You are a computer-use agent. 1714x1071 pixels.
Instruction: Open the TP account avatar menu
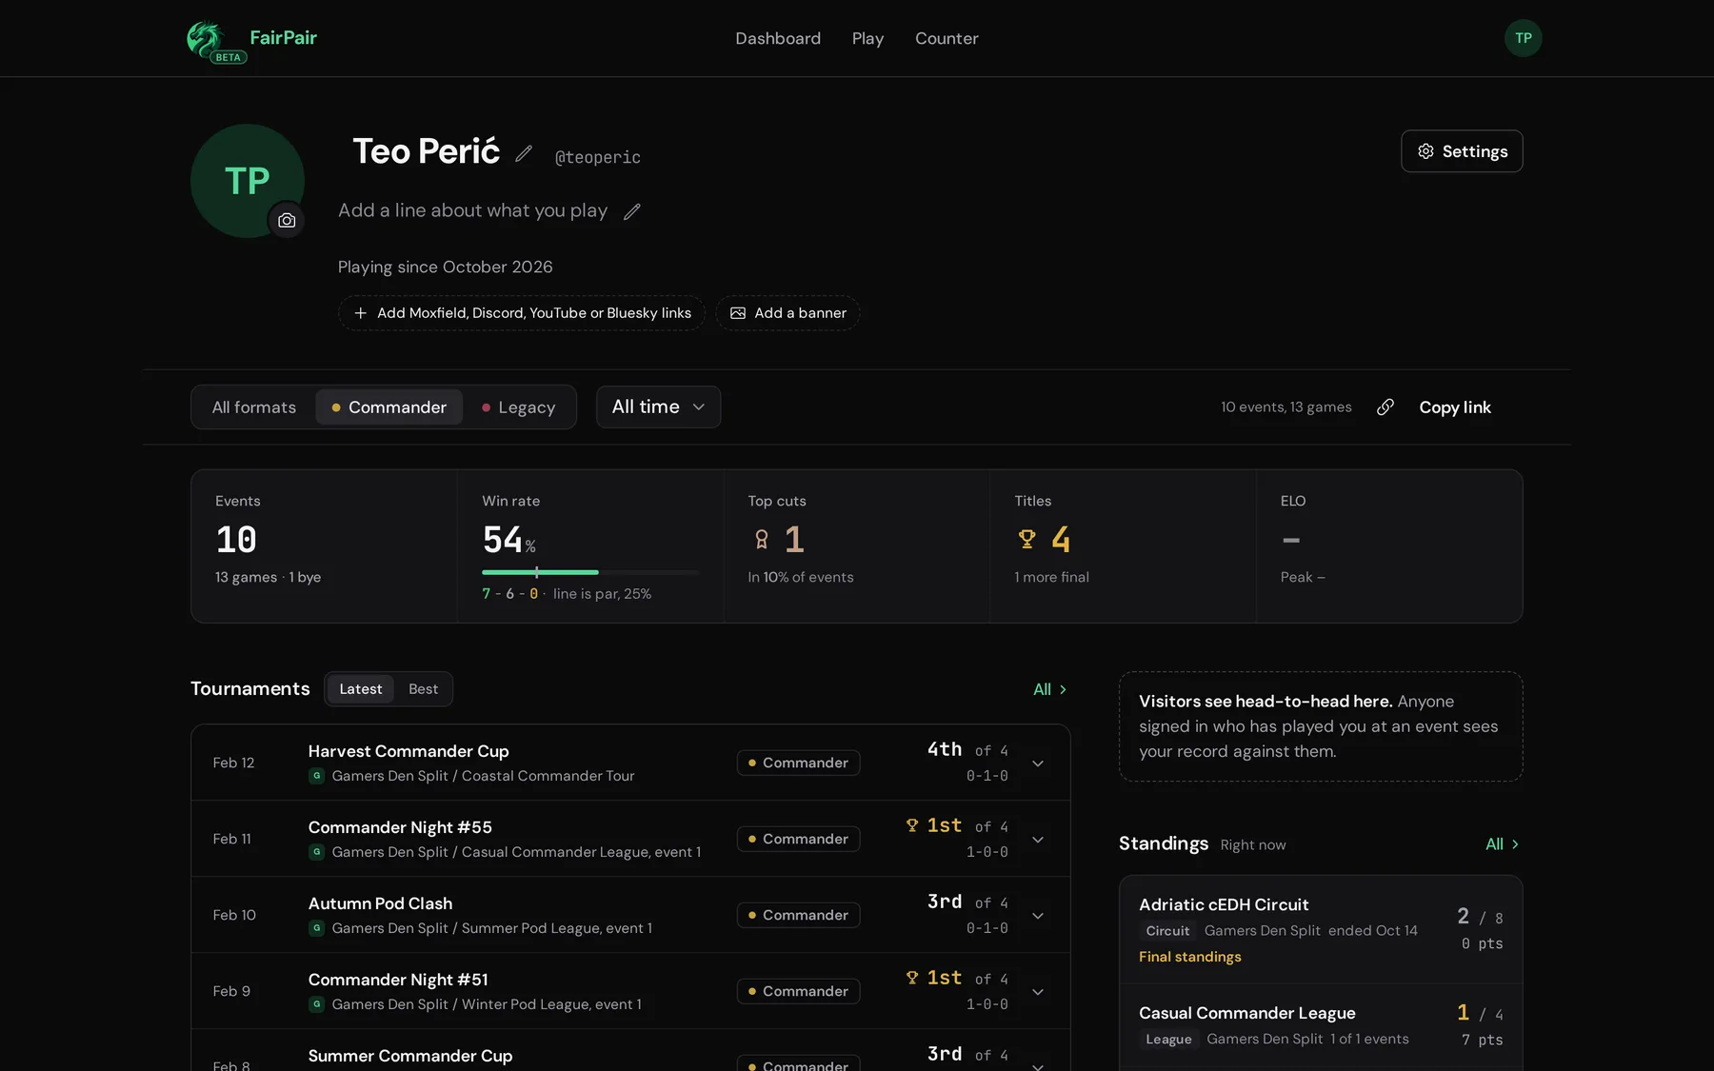pyautogui.click(x=1523, y=38)
